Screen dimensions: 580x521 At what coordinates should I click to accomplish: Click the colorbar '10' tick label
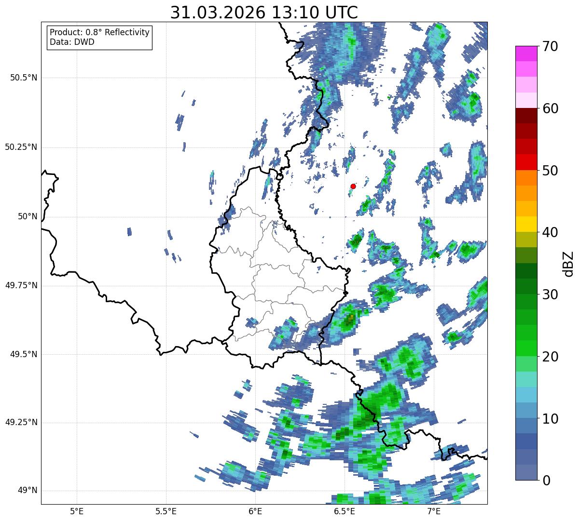550,419
